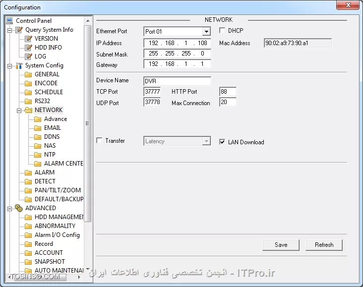The image size is (363, 287).
Task: Close the Configuration window
Action: click(348, 5)
